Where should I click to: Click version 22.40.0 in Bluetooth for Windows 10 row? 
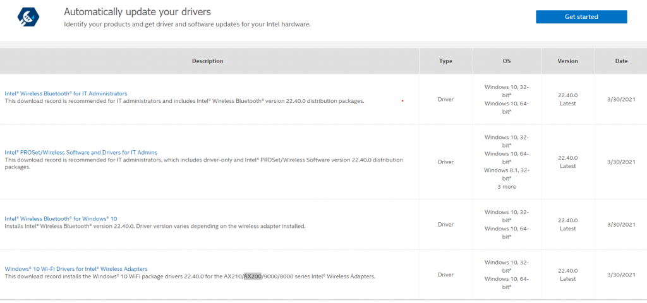pos(568,220)
